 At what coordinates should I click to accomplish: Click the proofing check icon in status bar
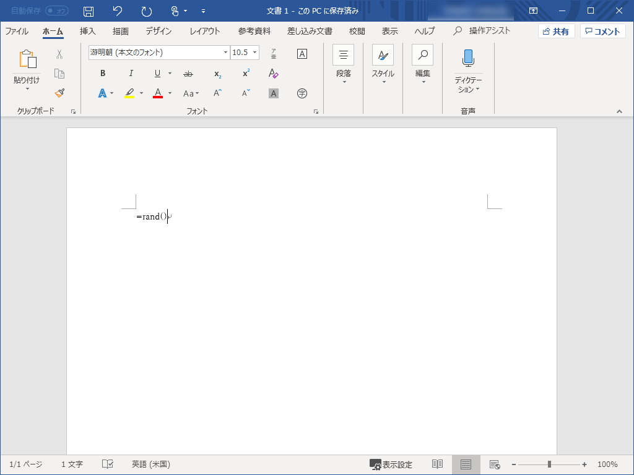(x=108, y=464)
